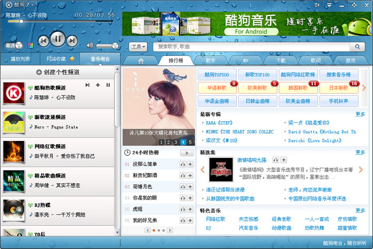This screenshot has height=249, width=373.
Task: Open the 日本新歌 chart button
Action: [x=339, y=88]
